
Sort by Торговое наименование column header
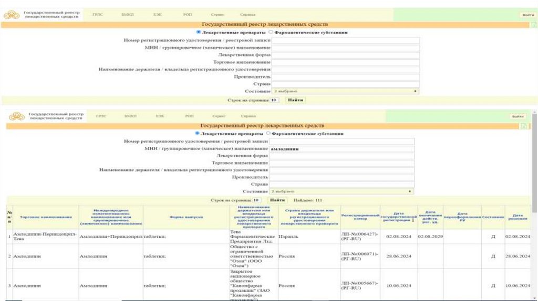(46, 217)
